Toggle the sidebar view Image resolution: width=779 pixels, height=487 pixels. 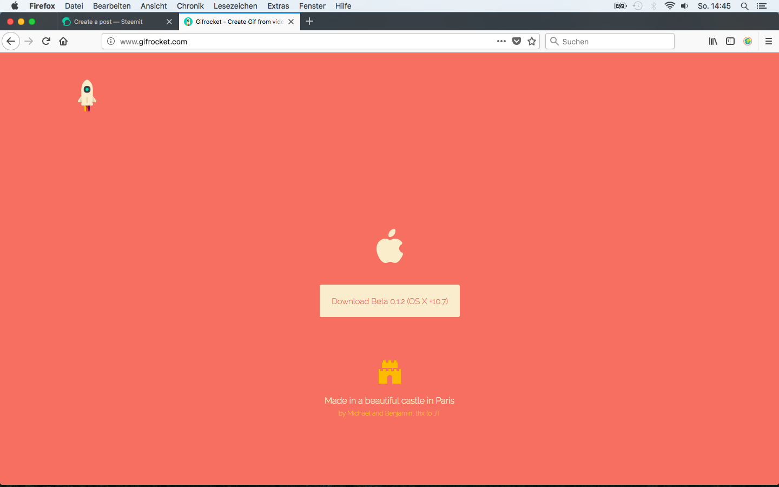(730, 41)
